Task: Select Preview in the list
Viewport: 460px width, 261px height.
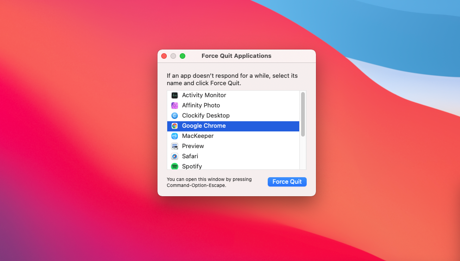Action: [233, 146]
